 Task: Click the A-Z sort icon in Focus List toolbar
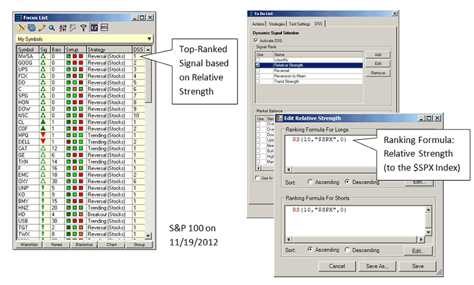pos(63,28)
